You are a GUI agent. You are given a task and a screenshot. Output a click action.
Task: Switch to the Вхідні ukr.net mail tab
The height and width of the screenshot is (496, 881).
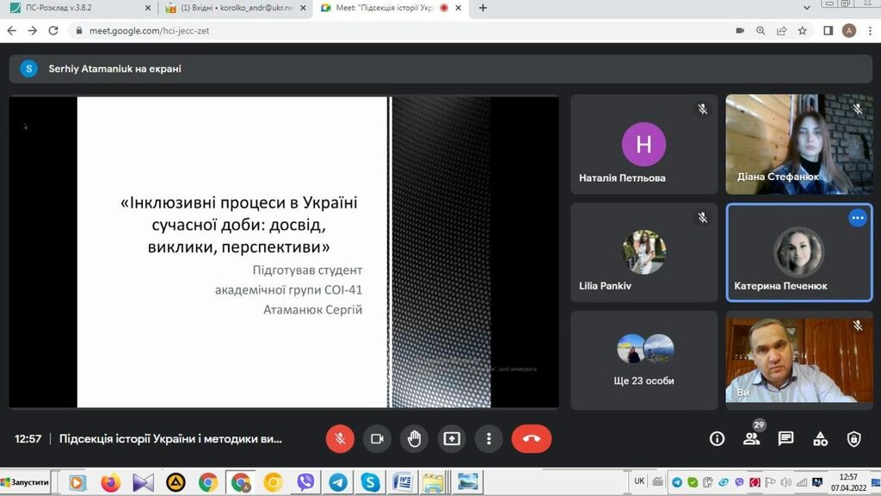tap(232, 8)
